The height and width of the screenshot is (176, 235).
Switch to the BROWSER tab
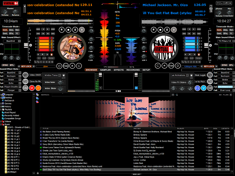tap(91, 70)
